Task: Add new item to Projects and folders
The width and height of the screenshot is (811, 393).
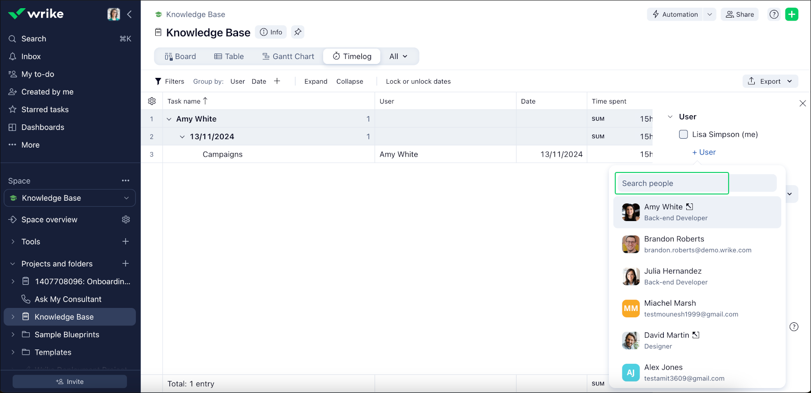Action: point(126,263)
